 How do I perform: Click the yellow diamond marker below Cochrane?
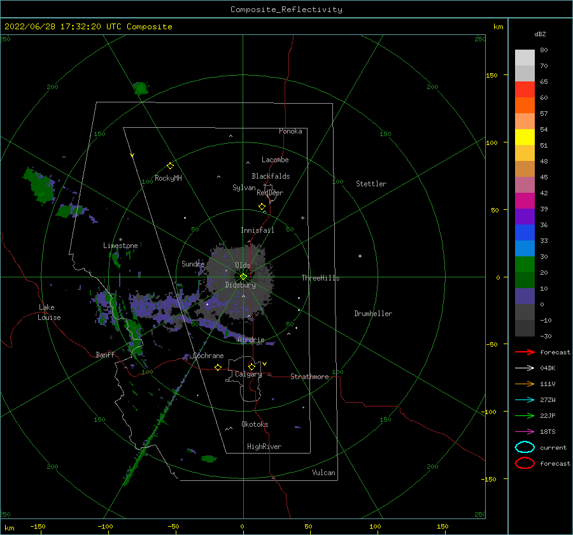pos(218,367)
